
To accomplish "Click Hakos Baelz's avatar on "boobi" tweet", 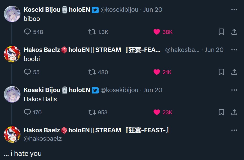I will point(12,54).
